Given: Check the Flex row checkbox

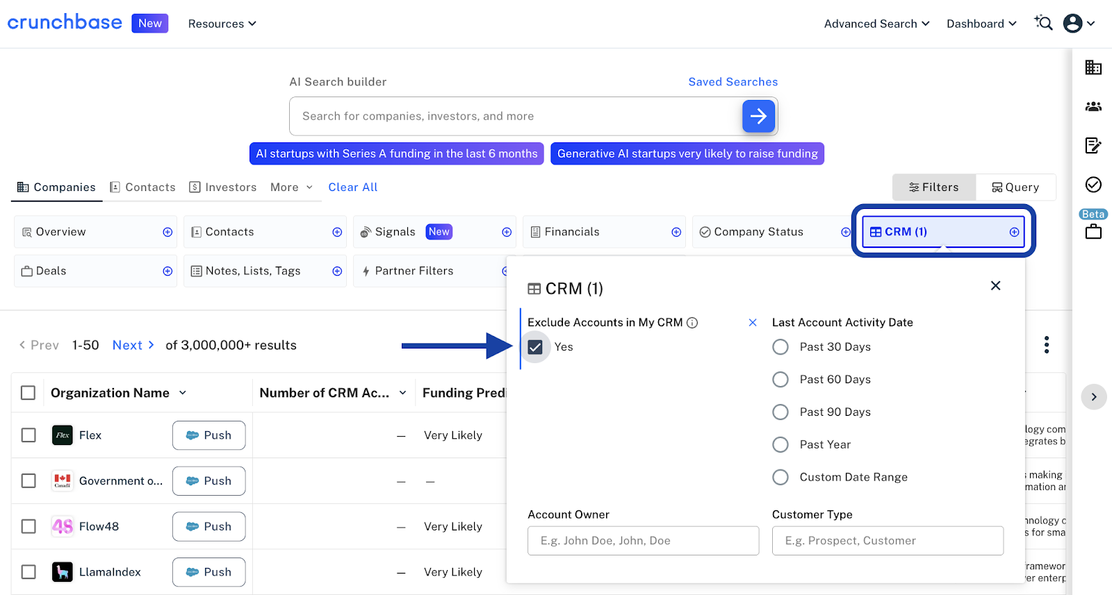Looking at the screenshot, I should tap(28, 435).
